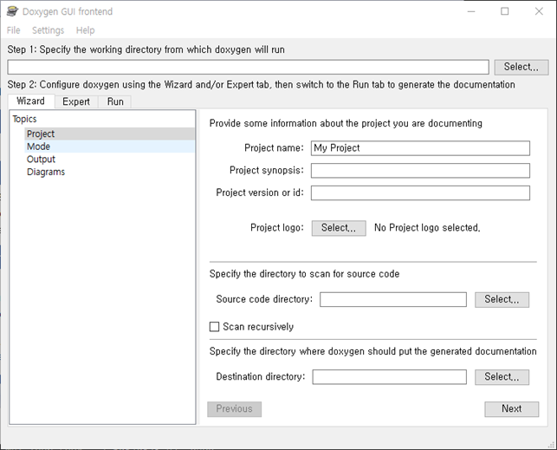The width and height of the screenshot is (557, 450).
Task: Switch to the Expert tab
Action: pos(76,101)
